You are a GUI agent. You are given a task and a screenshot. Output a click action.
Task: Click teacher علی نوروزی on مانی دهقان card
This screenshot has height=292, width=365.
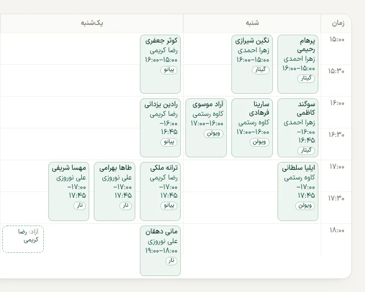(x=163, y=241)
